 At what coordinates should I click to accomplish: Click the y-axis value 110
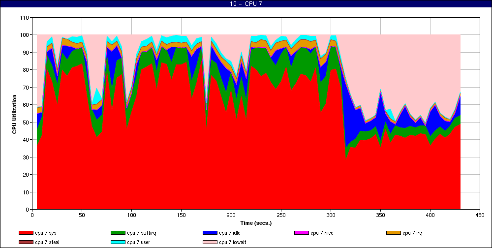(26, 18)
